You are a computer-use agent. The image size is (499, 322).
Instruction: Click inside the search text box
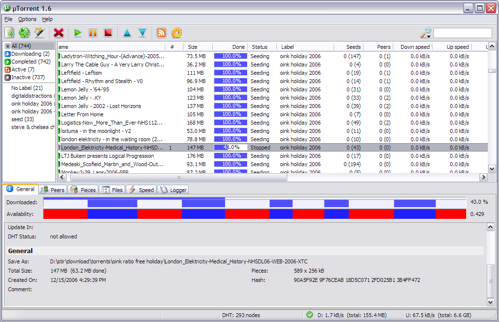[x=462, y=33]
